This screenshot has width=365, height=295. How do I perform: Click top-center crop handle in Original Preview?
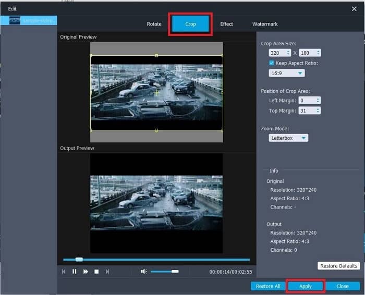coord(156,56)
